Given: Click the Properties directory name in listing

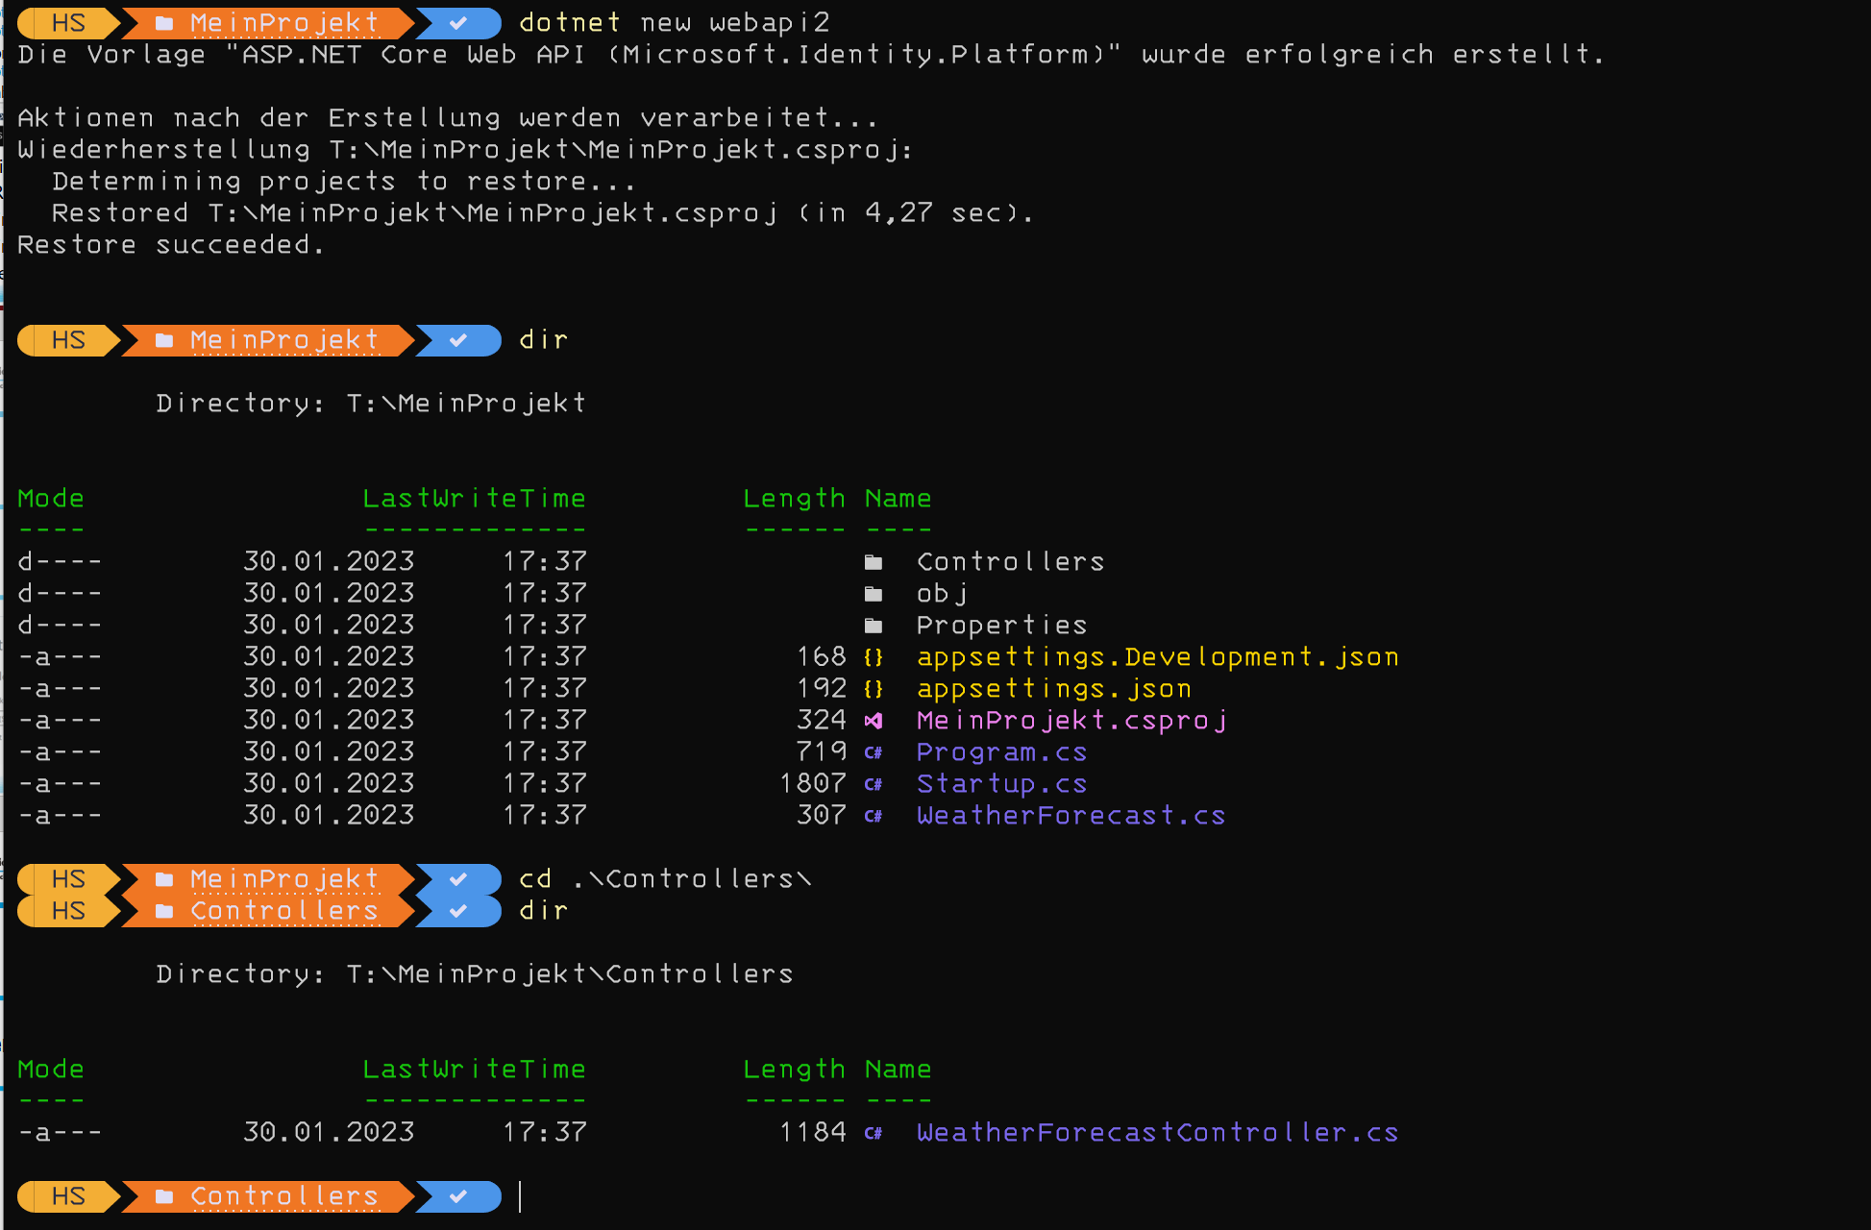Looking at the screenshot, I should click(1001, 626).
